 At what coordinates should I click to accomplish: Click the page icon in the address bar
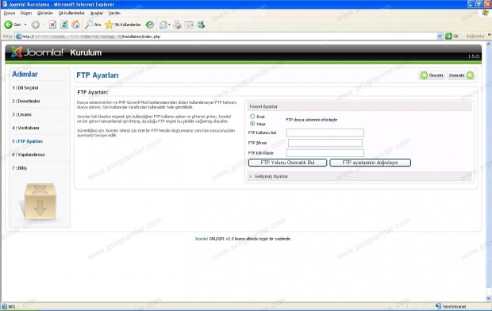pos(18,36)
